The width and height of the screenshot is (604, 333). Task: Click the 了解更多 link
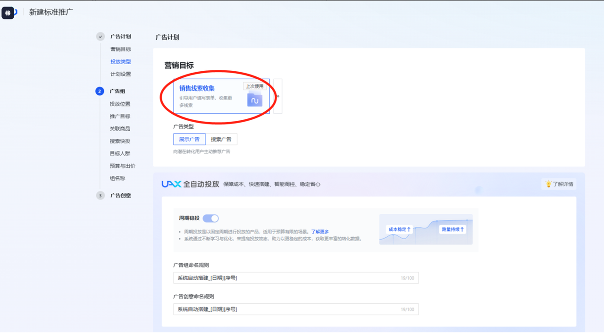point(319,232)
